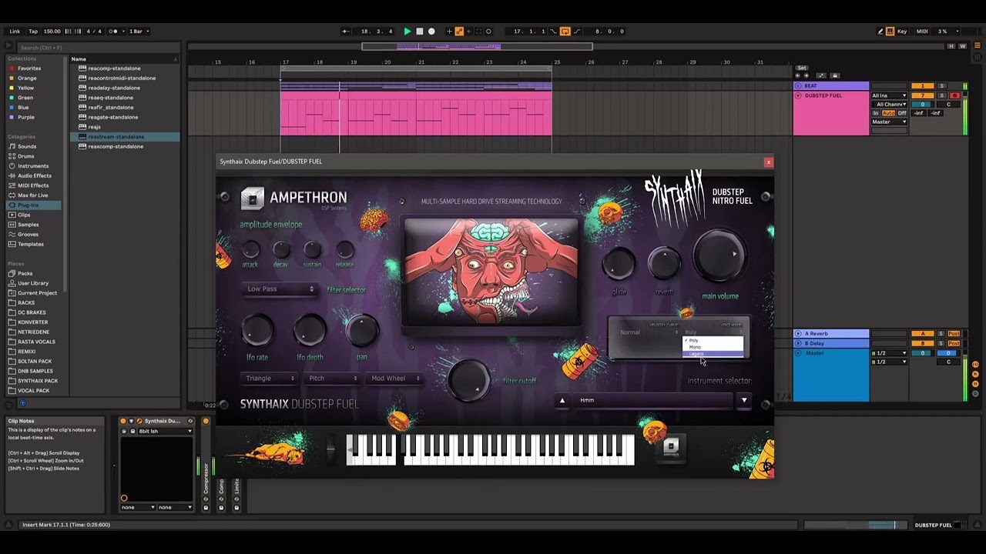This screenshot has height=554, width=986.
Task: Fold the BEAT track
Action: [x=798, y=86]
